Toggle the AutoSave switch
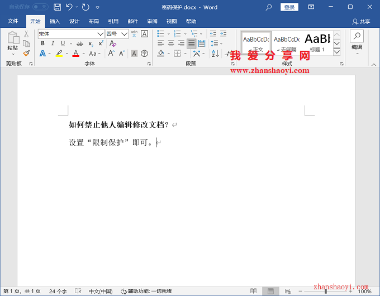 pyautogui.click(x=40, y=7)
